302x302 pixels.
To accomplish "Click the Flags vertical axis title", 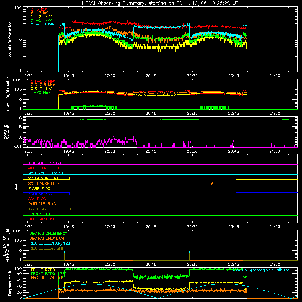I will (x=15, y=188).
